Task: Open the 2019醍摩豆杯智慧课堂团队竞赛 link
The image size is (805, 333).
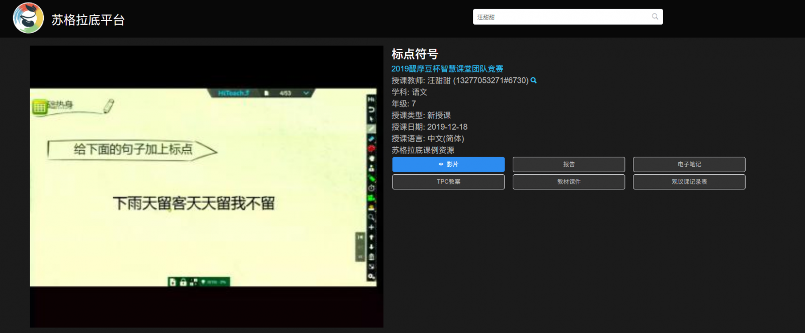Action: [x=447, y=69]
